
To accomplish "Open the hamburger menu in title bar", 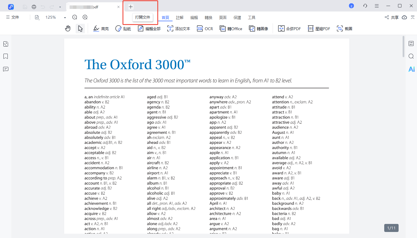I will coord(377,6).
